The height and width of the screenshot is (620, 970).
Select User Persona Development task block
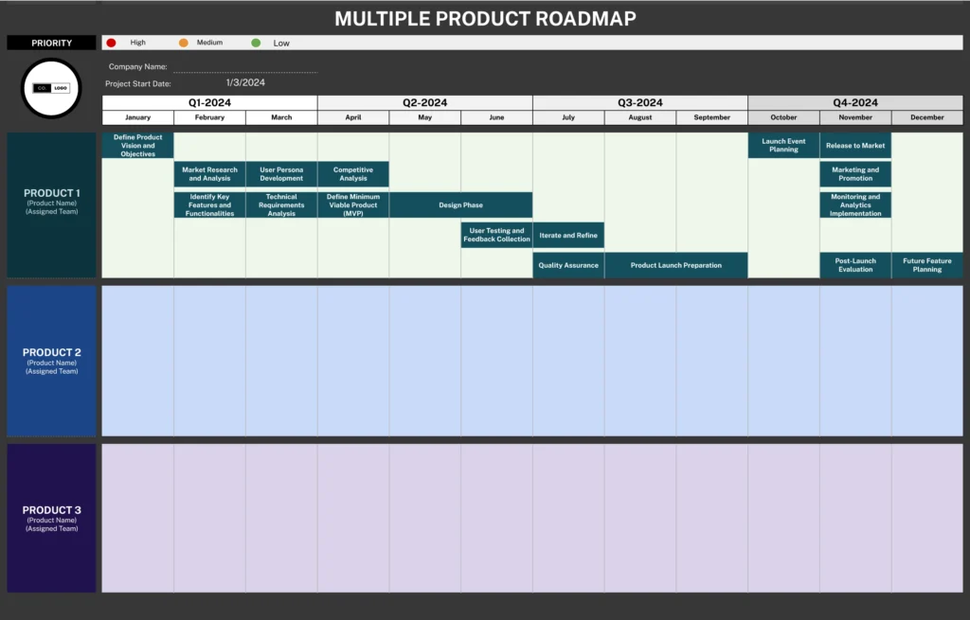(281, 174)
